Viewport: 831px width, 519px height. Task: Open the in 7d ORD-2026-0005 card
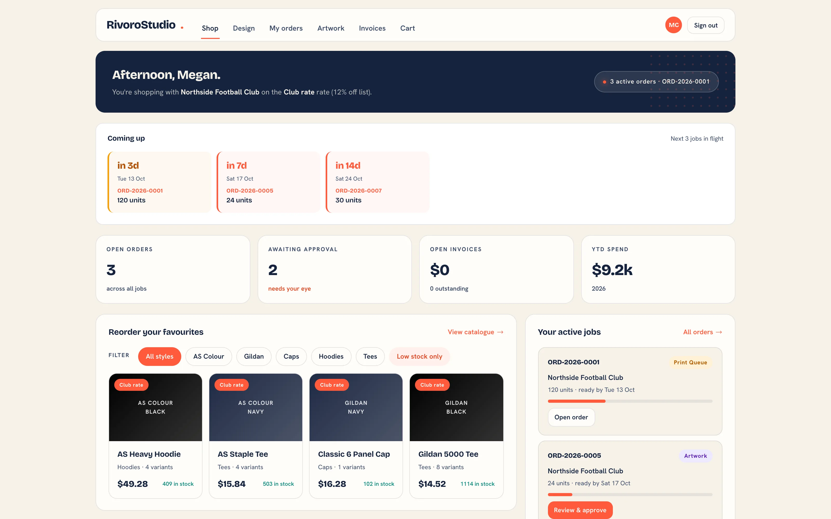[x=268, y=182]
